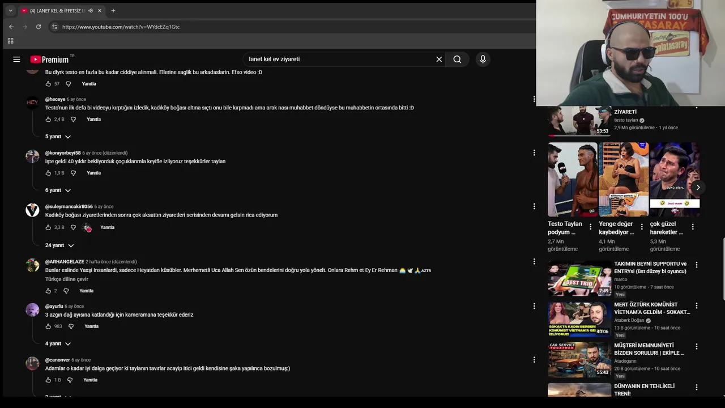Clear the search box with X icon
This screenshot has height=408, width=725.
pos(439,59)
